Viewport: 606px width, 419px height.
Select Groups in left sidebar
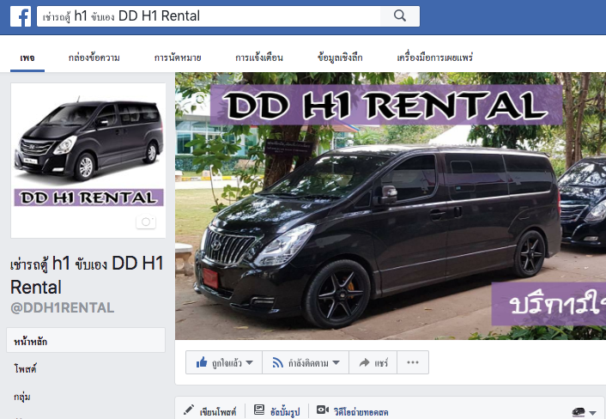pos(24,397)
